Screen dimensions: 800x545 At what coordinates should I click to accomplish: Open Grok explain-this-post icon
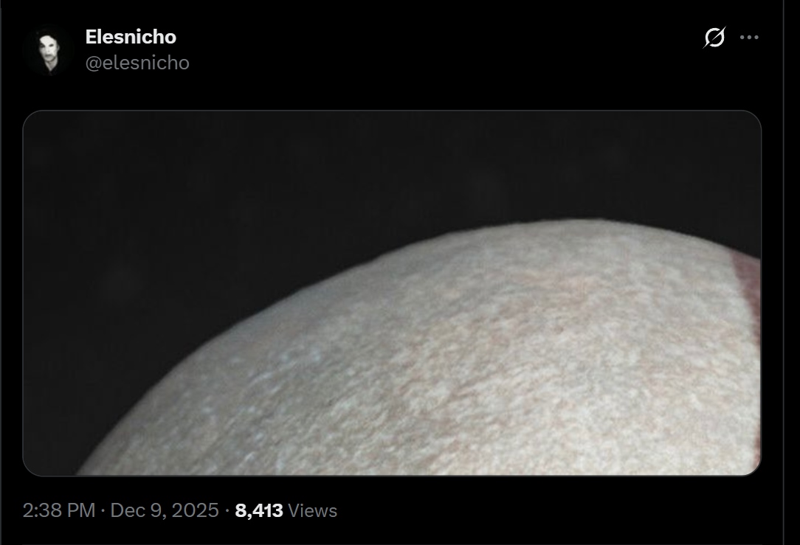pos(714,37)
